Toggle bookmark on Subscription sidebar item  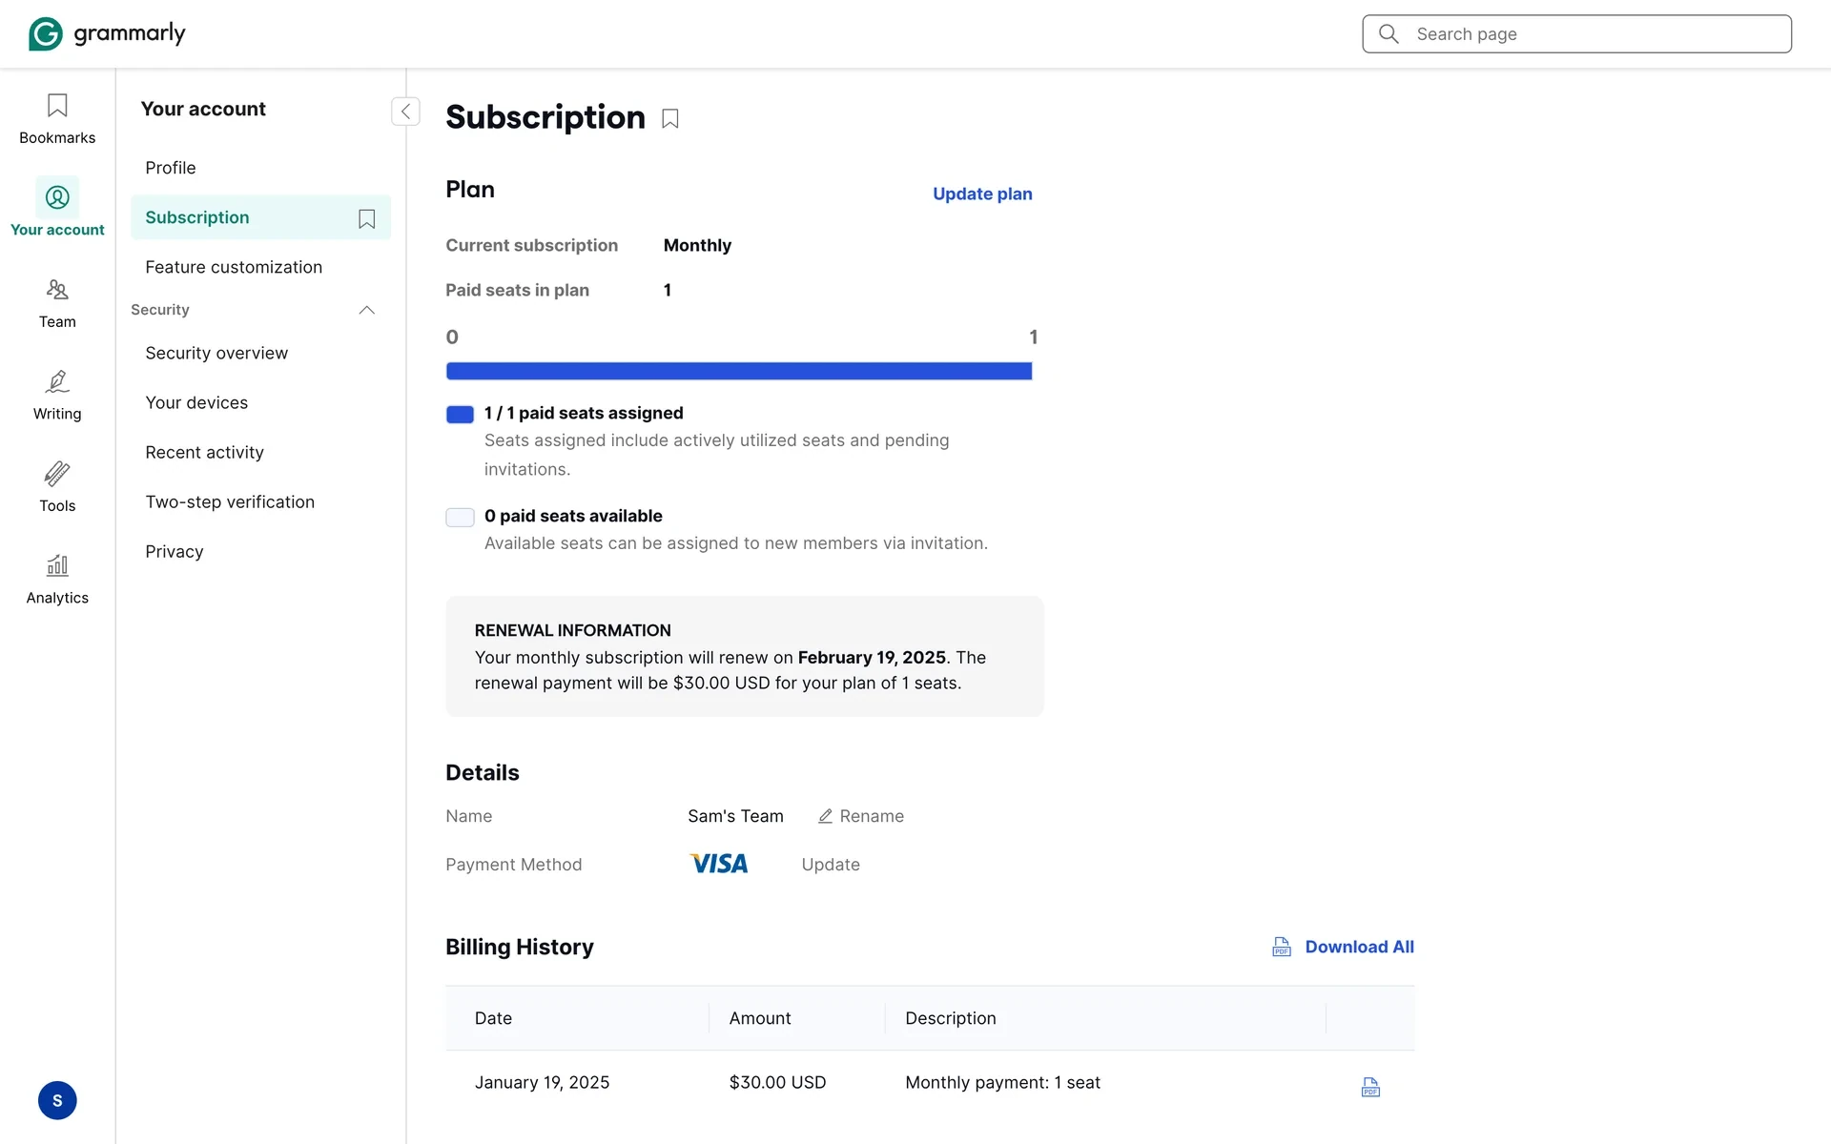pos(366,219)
